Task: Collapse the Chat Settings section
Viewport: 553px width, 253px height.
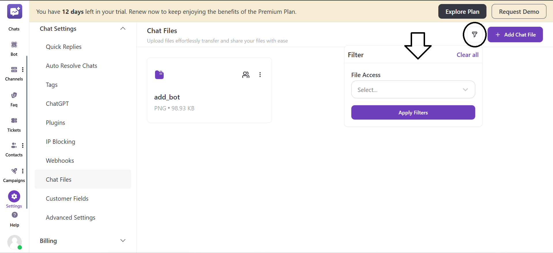Action: [x=123, y=28]
